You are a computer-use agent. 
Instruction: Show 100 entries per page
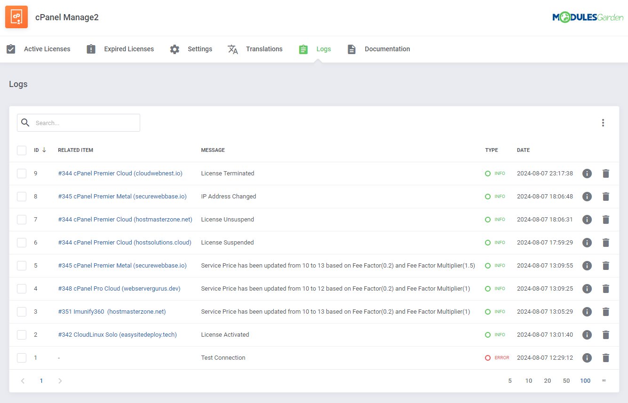(585, 381)
